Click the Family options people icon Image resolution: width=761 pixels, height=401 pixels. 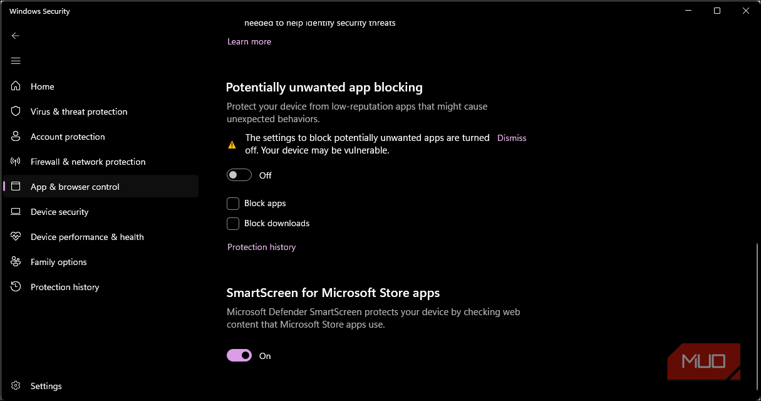tap(16, 262)
